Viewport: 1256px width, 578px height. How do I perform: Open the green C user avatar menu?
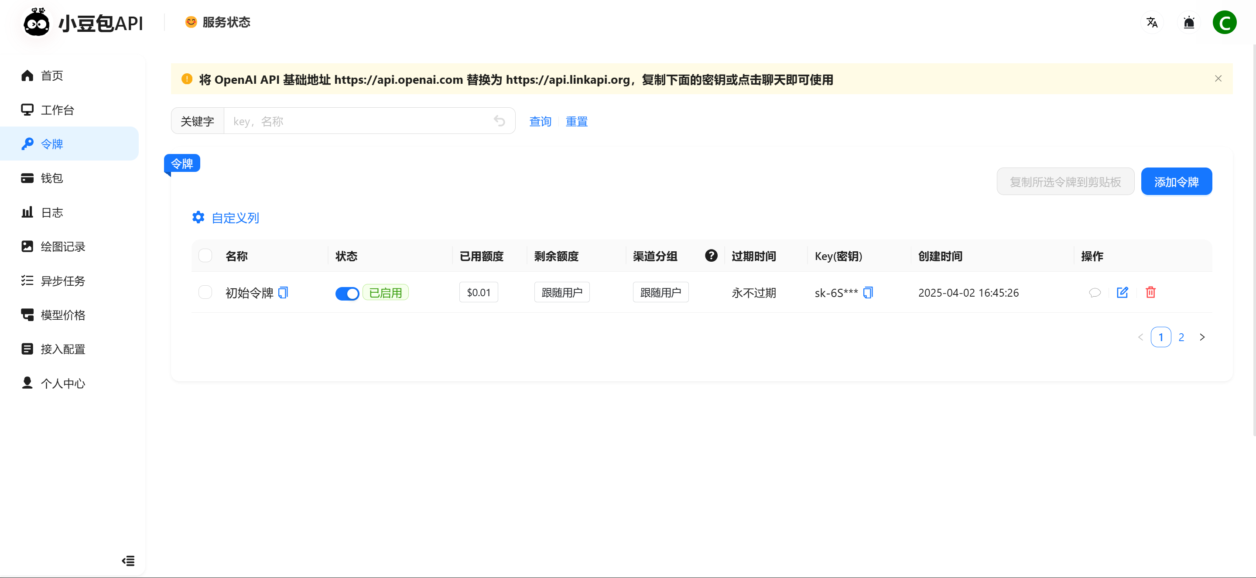[x=1224, y=22]
